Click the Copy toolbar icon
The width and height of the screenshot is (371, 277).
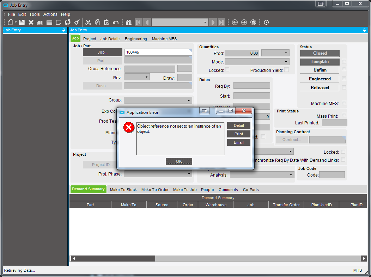tap(97, 22)
